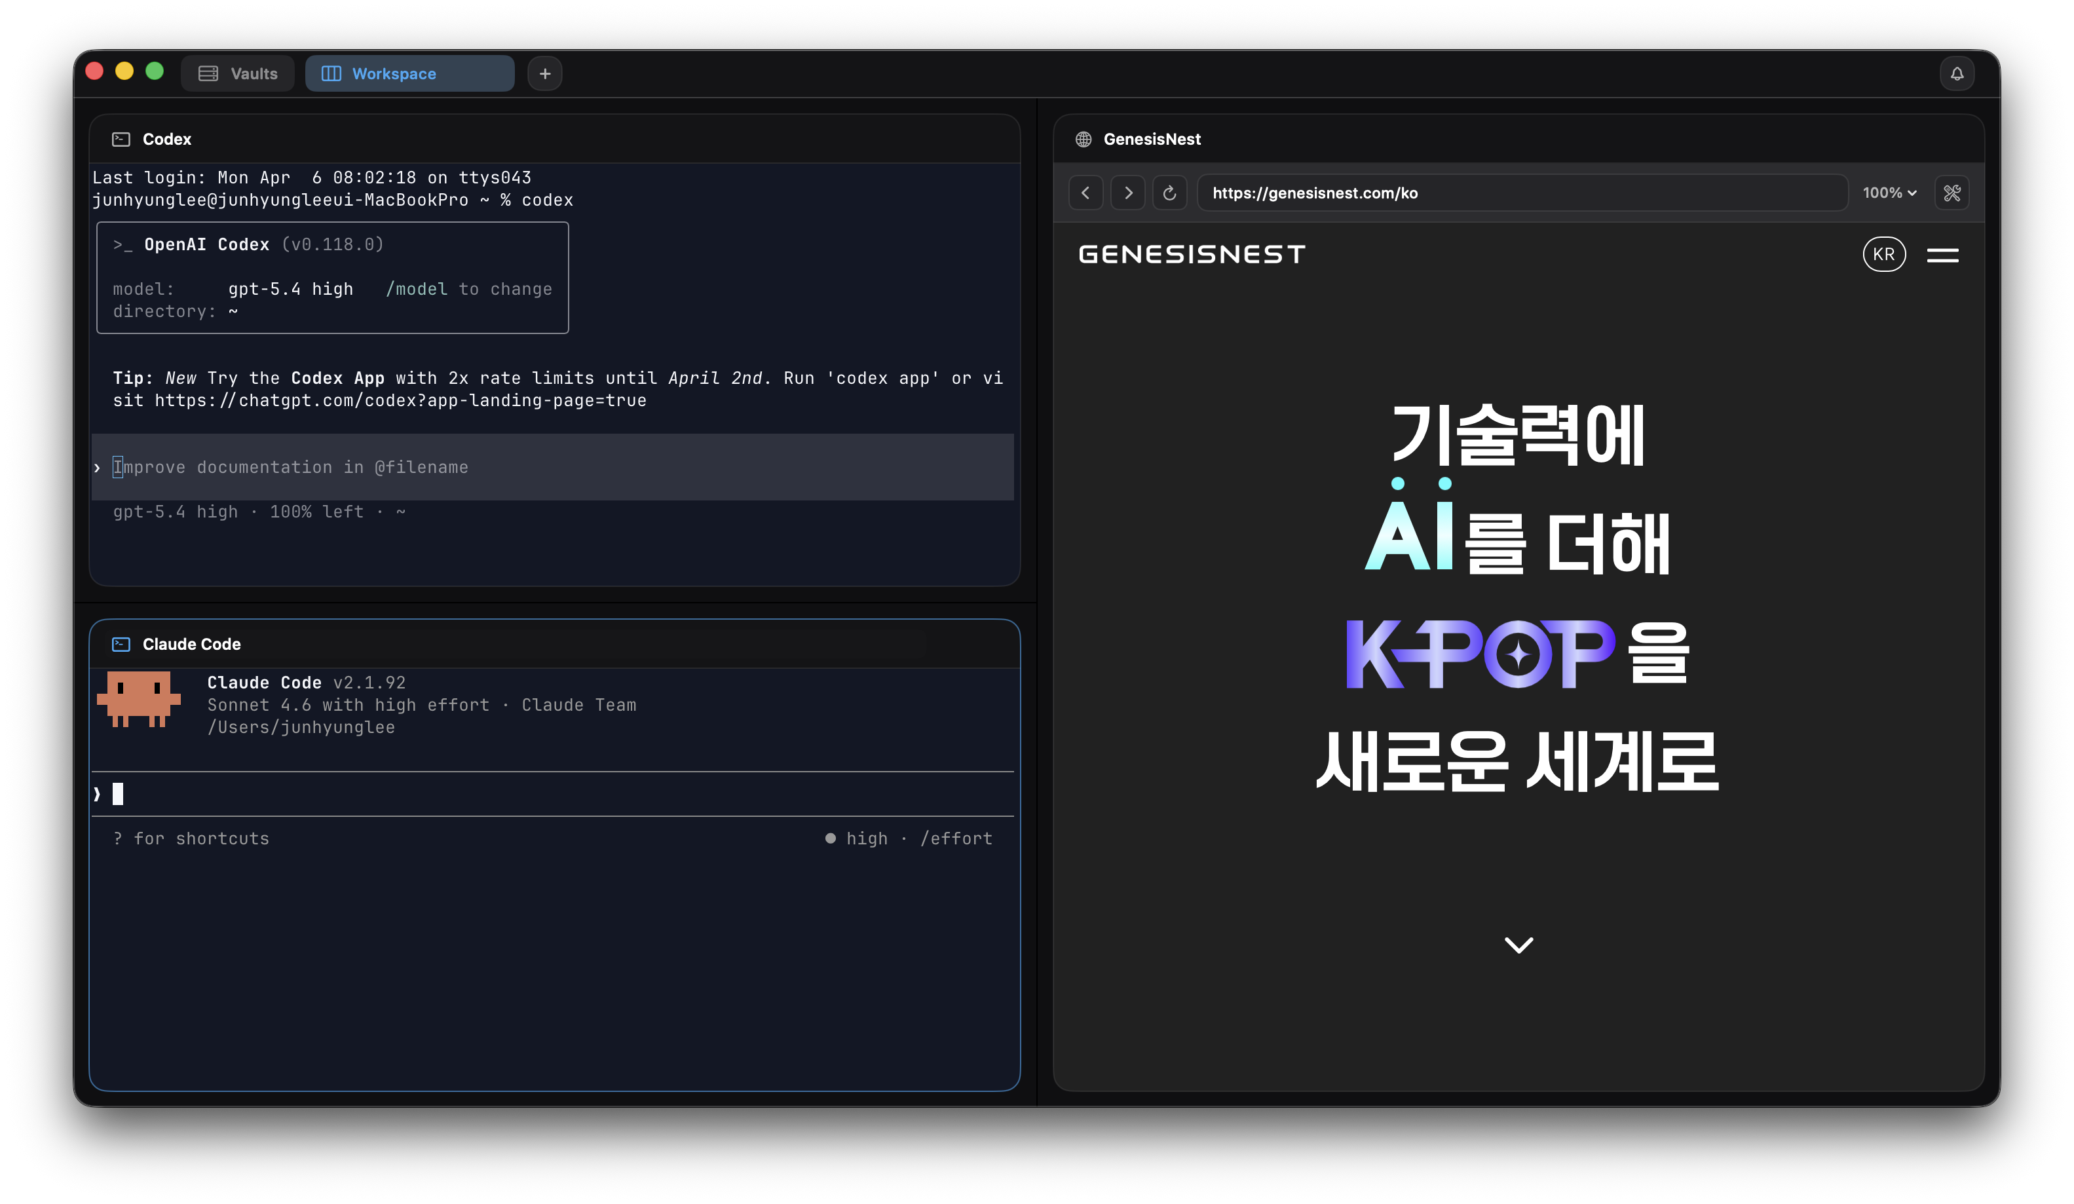The image size is (2074, 1204).
Task: Click the window's green zoom button
Action: click(x=155, y=71)
